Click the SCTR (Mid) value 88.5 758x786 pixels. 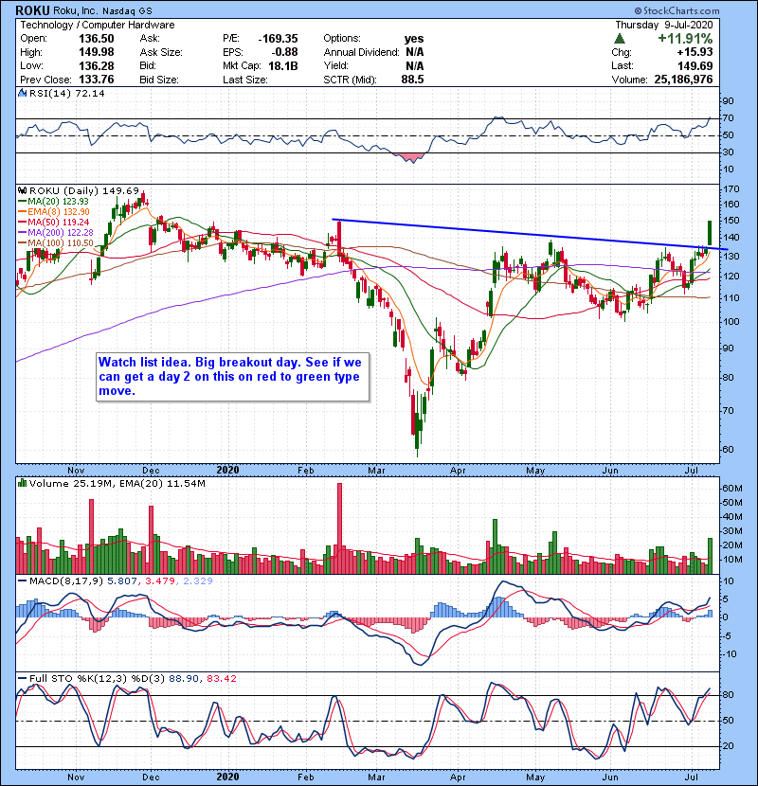pos(412,80)
